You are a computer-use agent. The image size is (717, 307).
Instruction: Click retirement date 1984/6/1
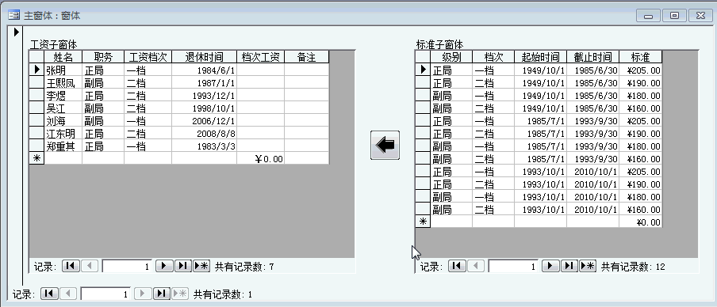(205, 70)
